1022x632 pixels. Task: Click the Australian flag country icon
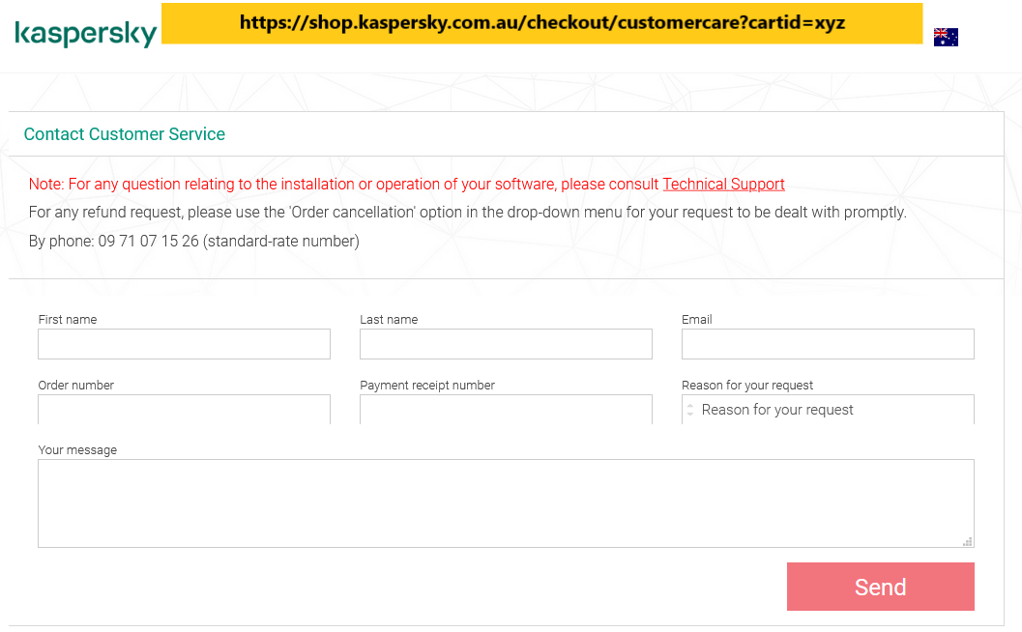coord(946,38)
